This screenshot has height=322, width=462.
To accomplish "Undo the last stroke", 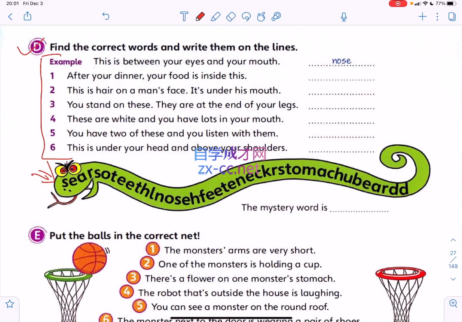I will pos(106,16).
